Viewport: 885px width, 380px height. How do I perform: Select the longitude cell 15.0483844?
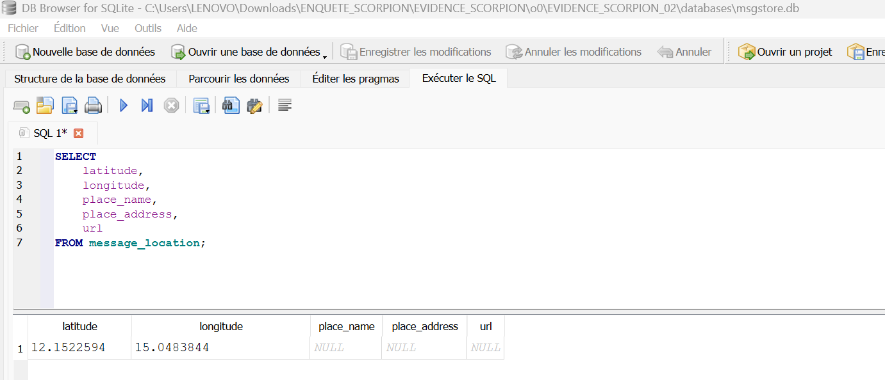click(221, 348)
